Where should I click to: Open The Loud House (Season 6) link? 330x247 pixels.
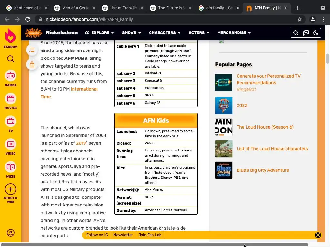pyautogui.click(x=265, y=127)
